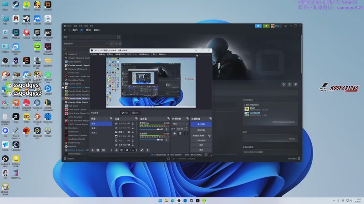The width and height of the screenshot is (364, 204).
Task: Click 停止直播 button in OBS controls
Action: coord(201,124)
